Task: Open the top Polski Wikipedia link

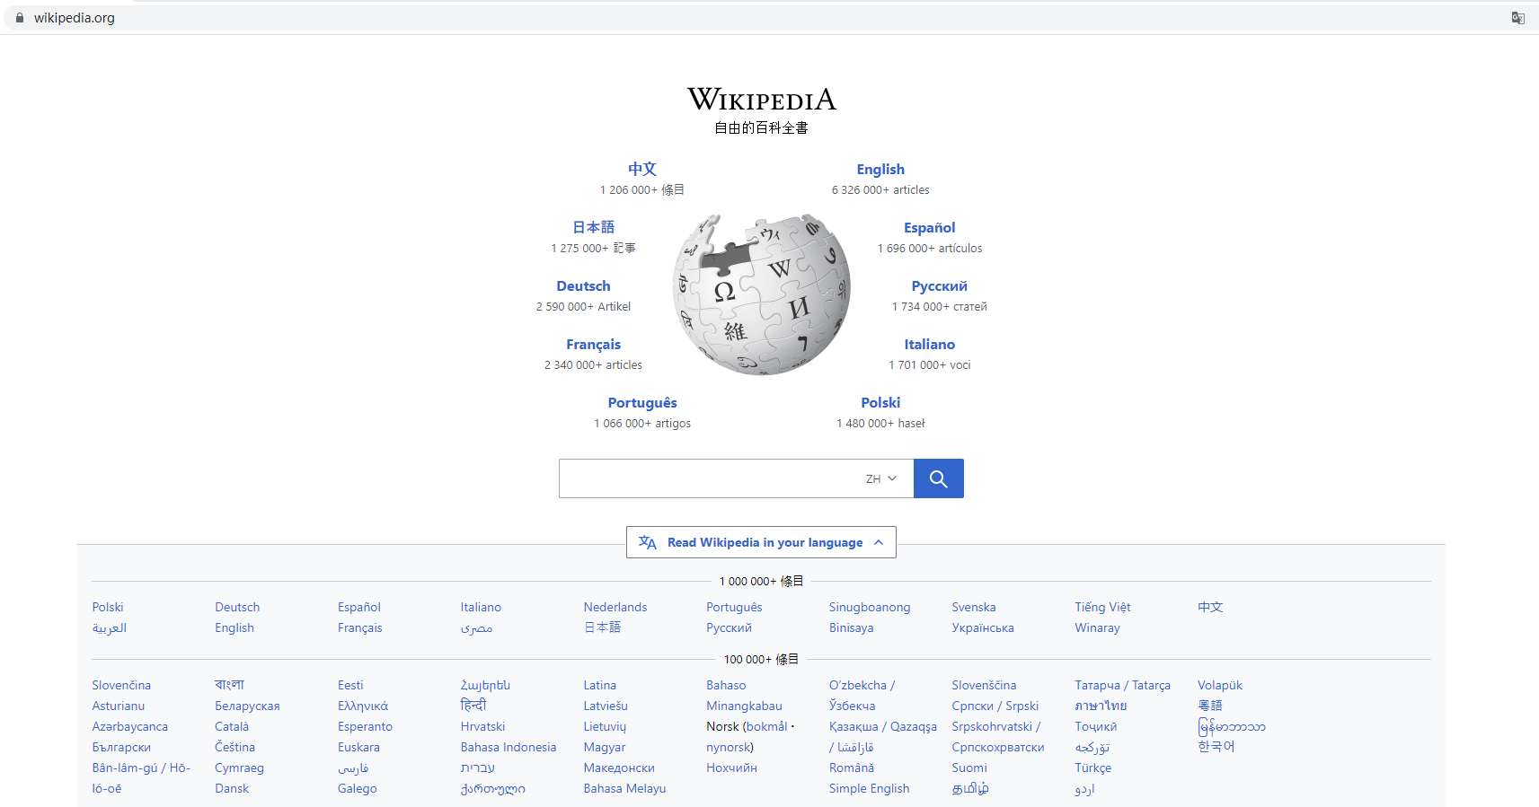Action: (x=880, y=403)
